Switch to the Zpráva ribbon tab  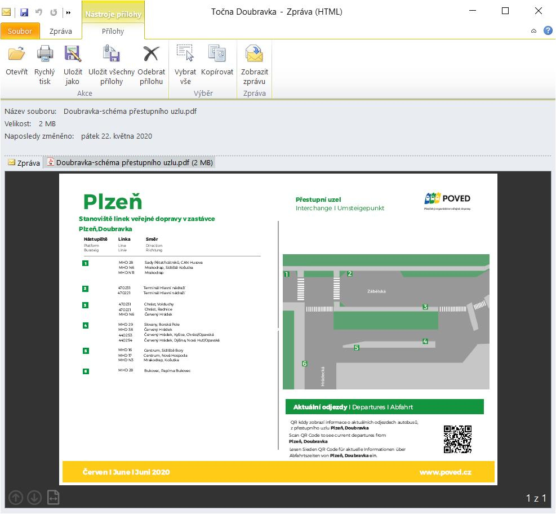coord(61,31)
